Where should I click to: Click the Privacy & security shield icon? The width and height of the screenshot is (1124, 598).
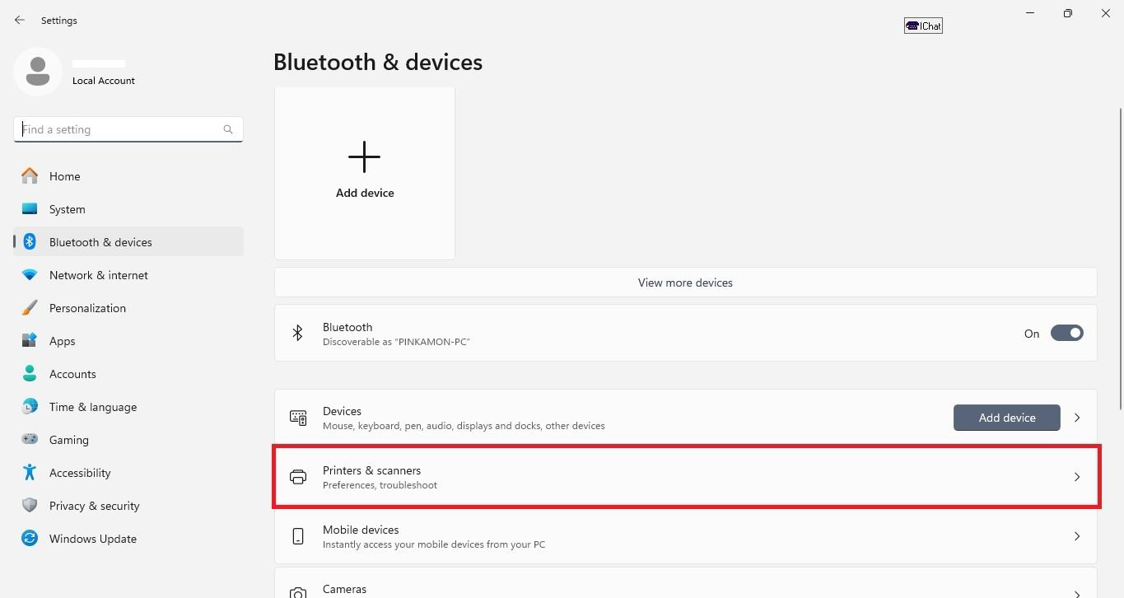pos(30,506)
